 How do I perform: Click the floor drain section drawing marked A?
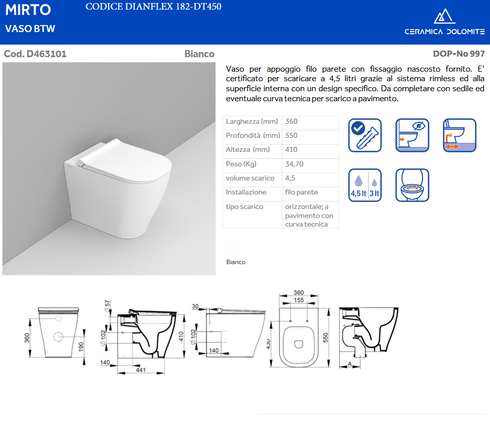[368, 336]
